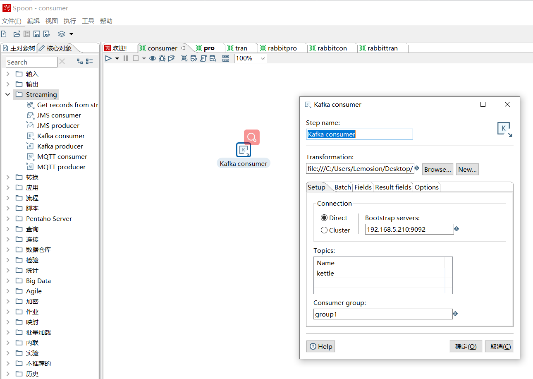This screenshot has height=379, width=533.
Task: Open the 执行 menu
Action: (x=70, y=21)
